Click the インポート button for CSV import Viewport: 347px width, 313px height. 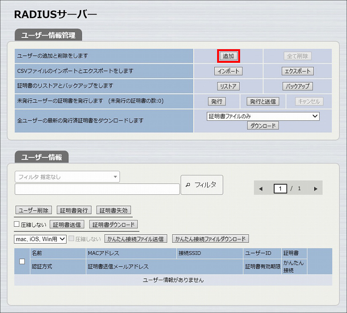pyautogui.click(x=228, y=71)
